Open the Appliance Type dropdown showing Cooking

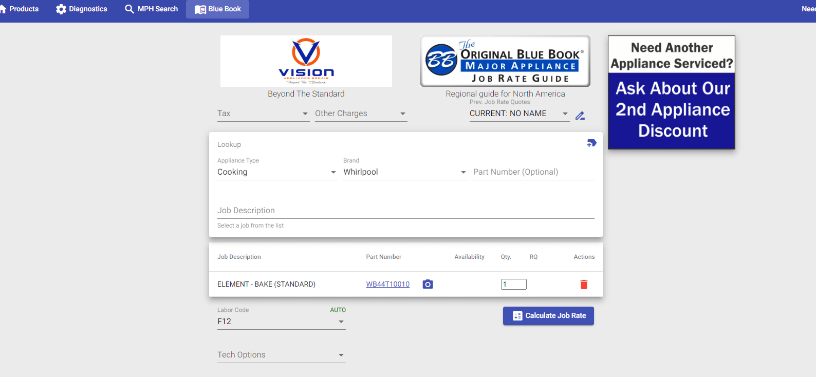pyautogui.click(x=277, y=172)
